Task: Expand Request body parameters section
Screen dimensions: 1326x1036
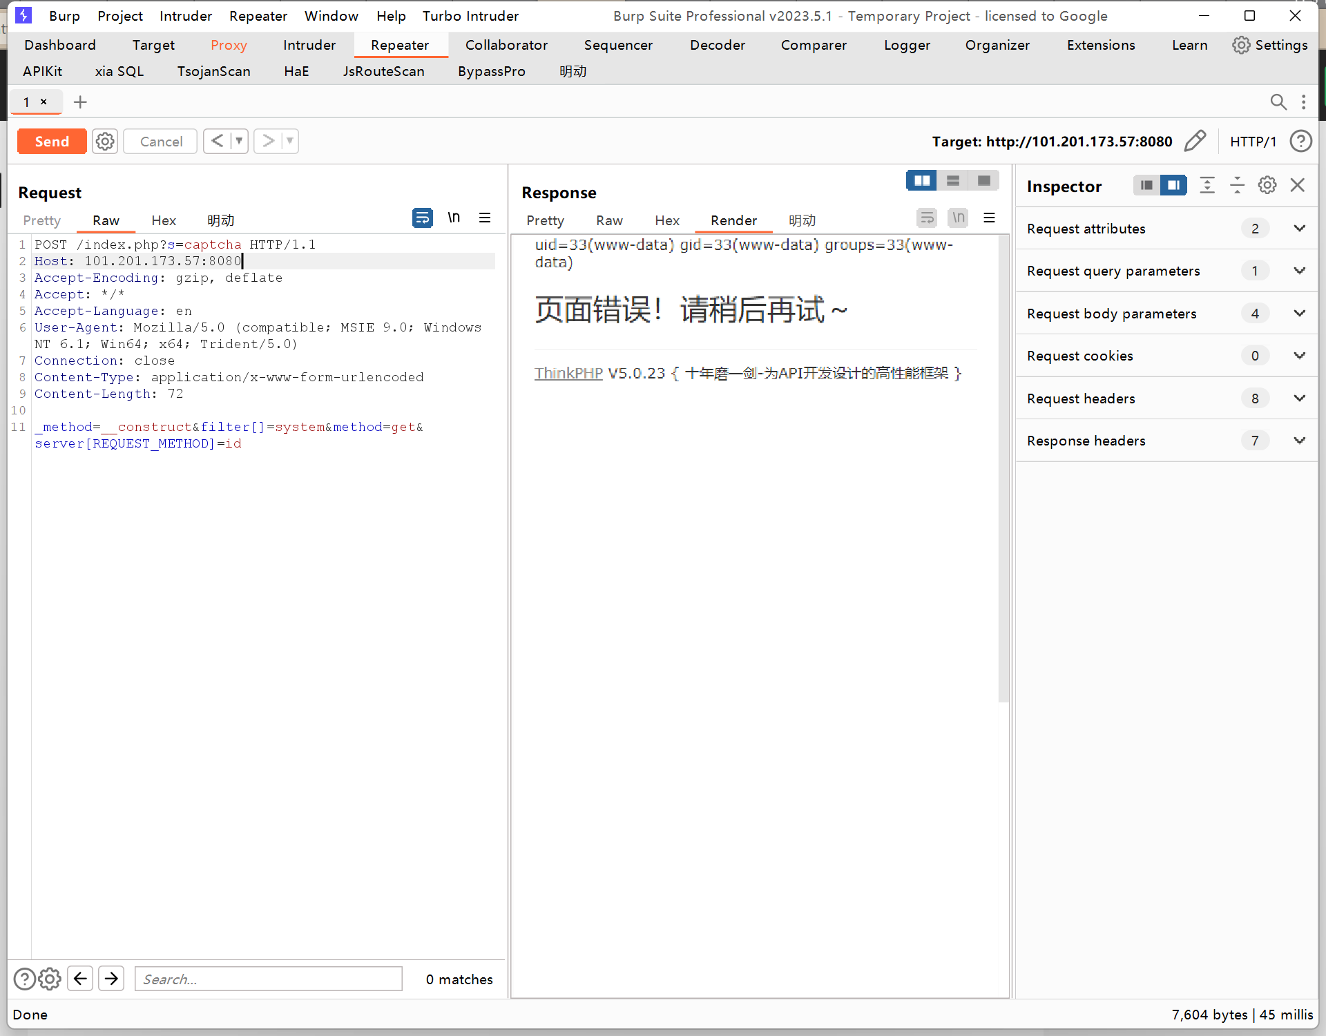Action: [1299, 314]
